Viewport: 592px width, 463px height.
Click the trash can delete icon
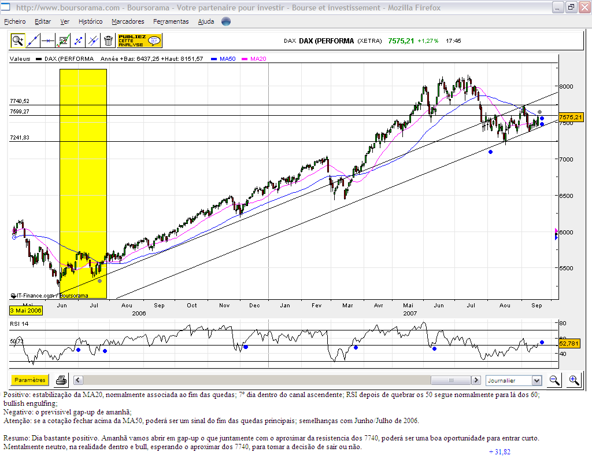click(108, 41)
